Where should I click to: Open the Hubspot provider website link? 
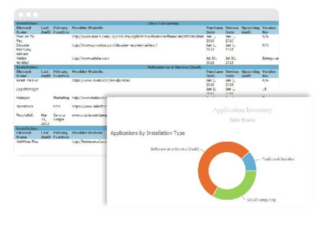coord(89,98)
